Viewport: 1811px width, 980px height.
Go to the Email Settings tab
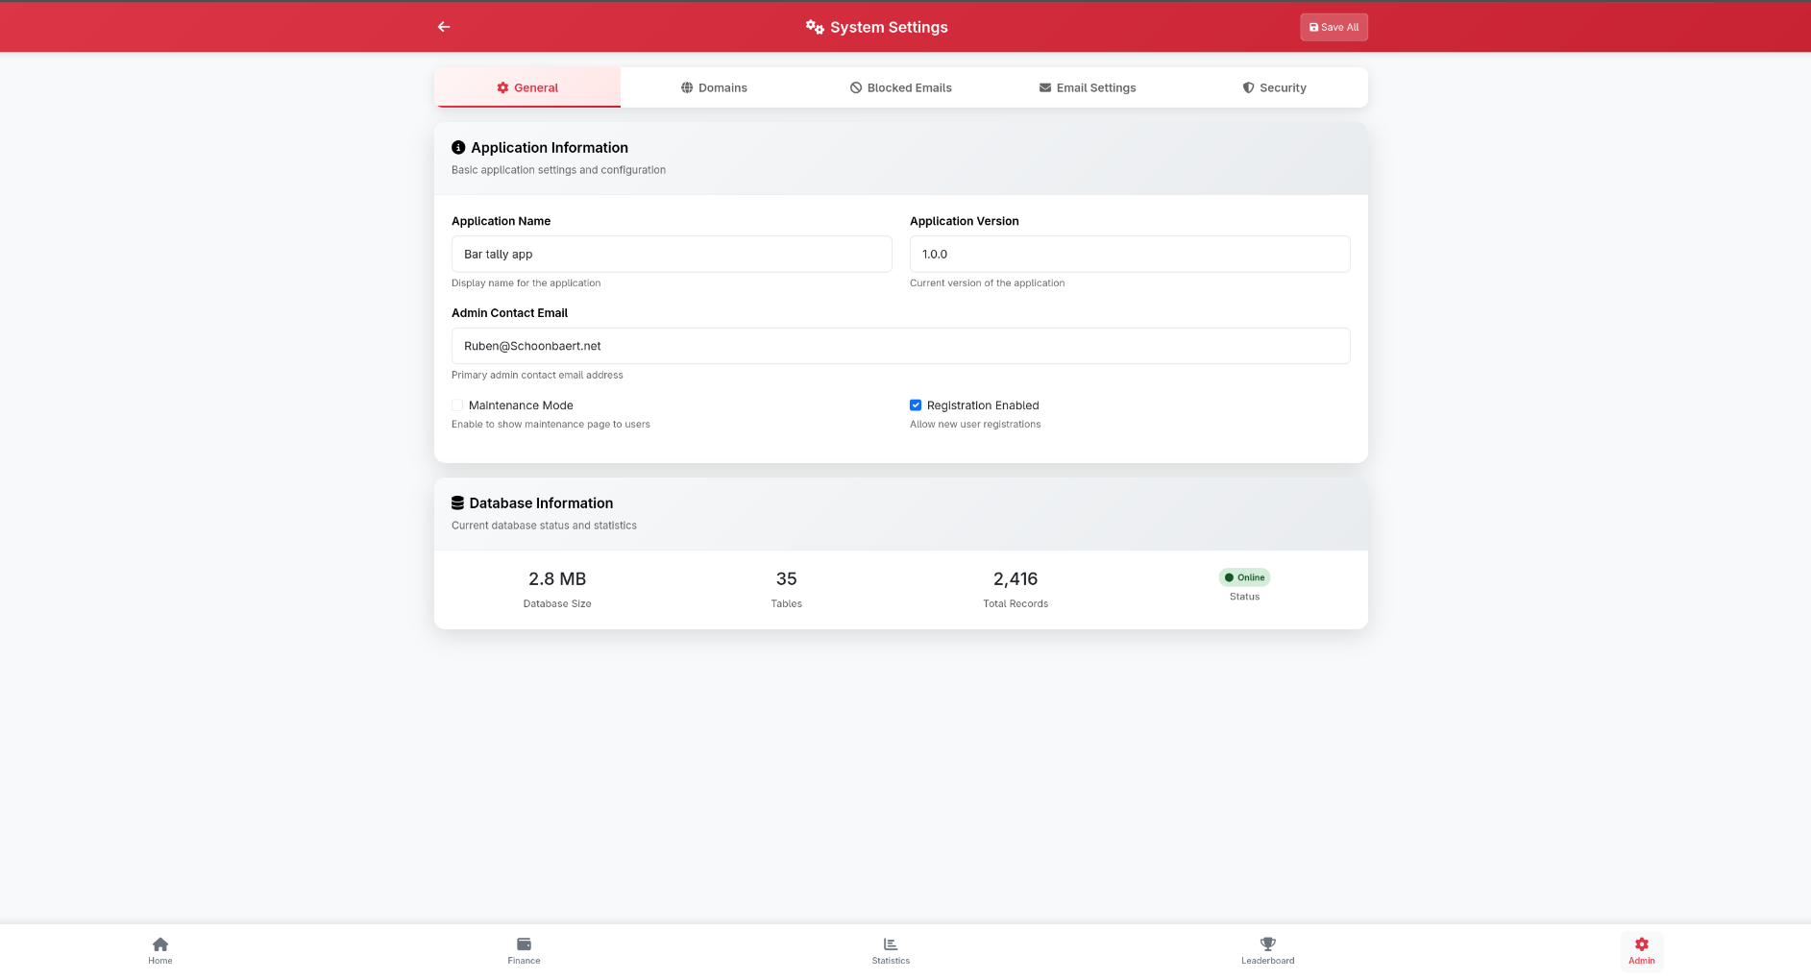(1087, 87)
